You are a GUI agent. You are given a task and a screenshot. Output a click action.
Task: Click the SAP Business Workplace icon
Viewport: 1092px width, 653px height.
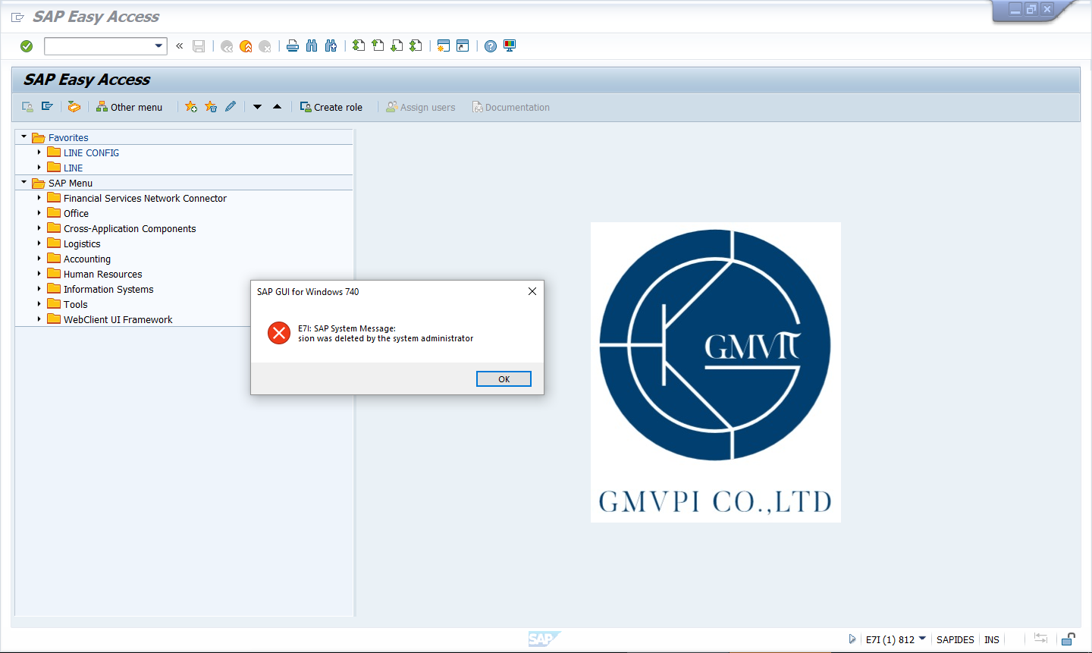[x=74, y=107]
